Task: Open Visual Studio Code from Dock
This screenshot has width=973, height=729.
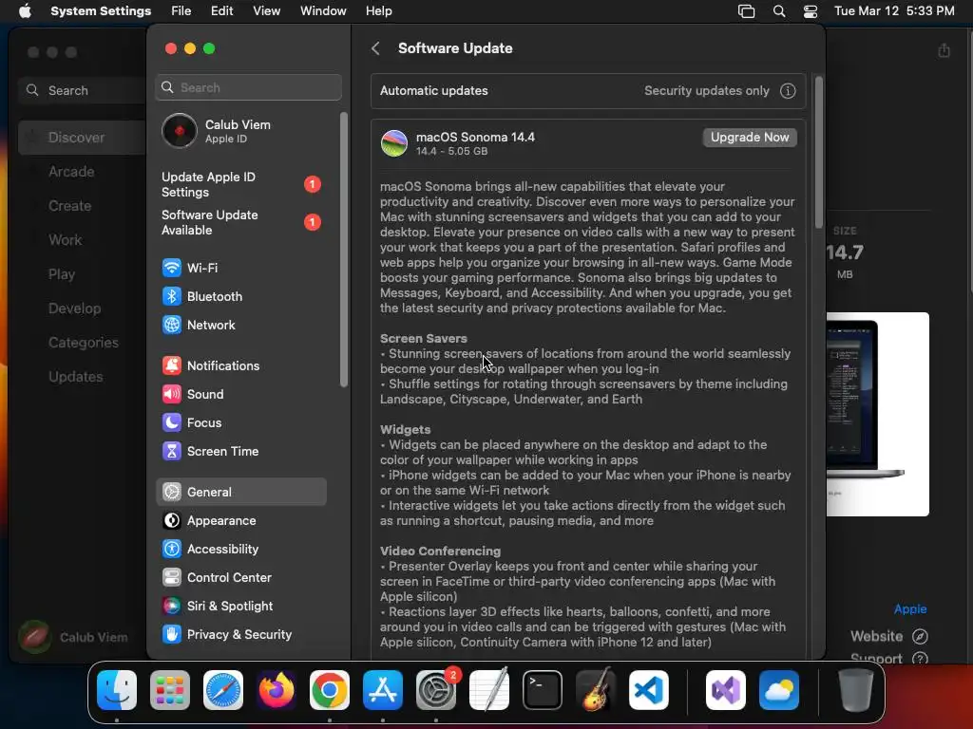Action: click(x=648, y=690)
